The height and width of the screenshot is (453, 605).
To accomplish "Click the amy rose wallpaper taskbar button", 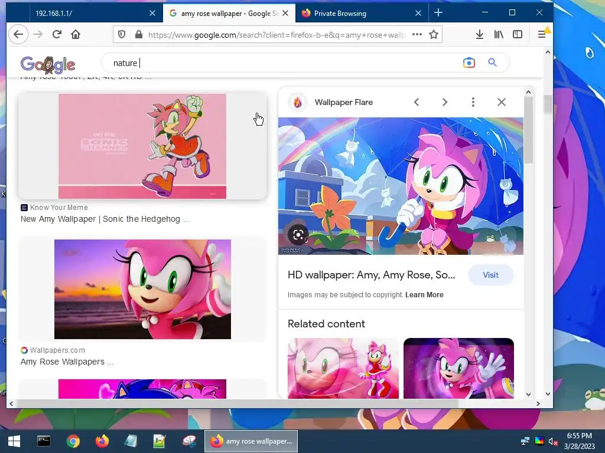I will (251, 441).
